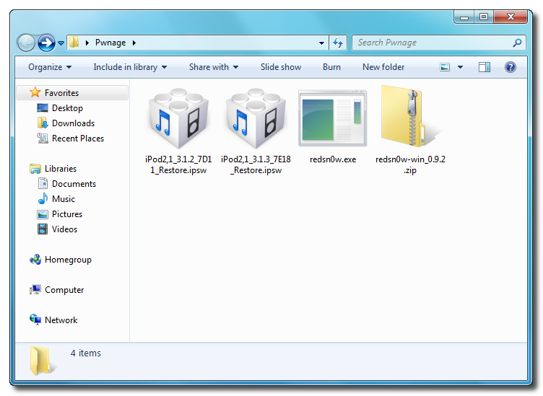The height and width of the screenshot is (396, 543).
Task: Open Homegroup in the navigation pane
Action: (68, 260)
